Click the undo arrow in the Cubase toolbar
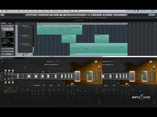The height and width of the screenshot is (117, 157). 2,15
